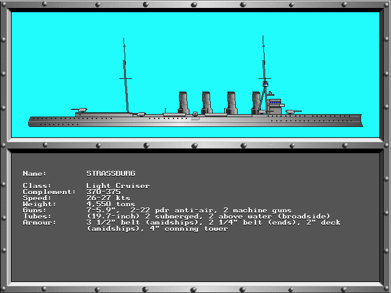The image size is (391, 293).
Task: Click the 'Name:' label
Action: pos(35,173)
